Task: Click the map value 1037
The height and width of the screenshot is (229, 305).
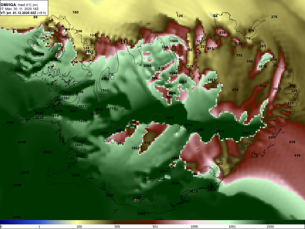Action: [200, 41]
